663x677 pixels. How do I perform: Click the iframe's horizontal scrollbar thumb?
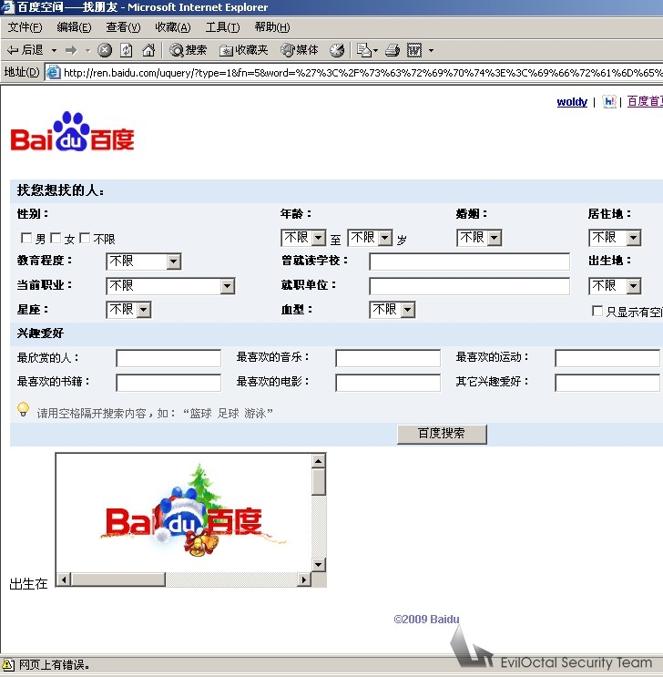(x=118, y=580)
